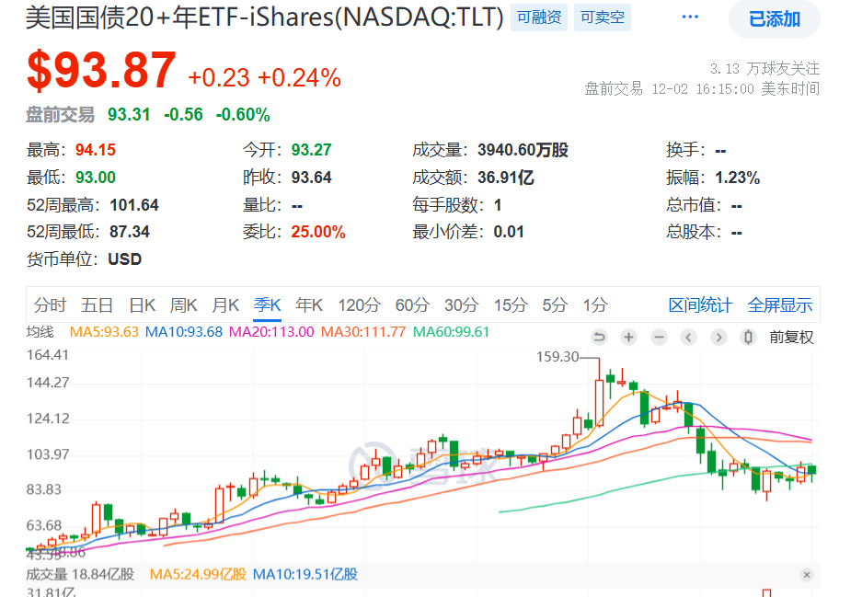Switch to 年K chart tab
Image resolution: width=862 pixels, height=597 pixels.
pyautogui.click(x=309, y=304)
